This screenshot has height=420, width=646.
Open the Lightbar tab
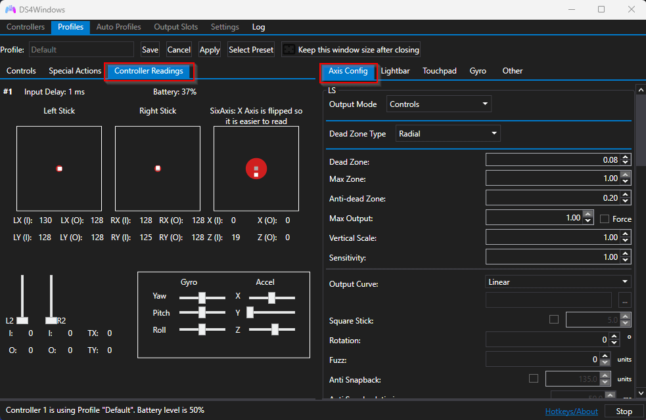tap(395, 71)
